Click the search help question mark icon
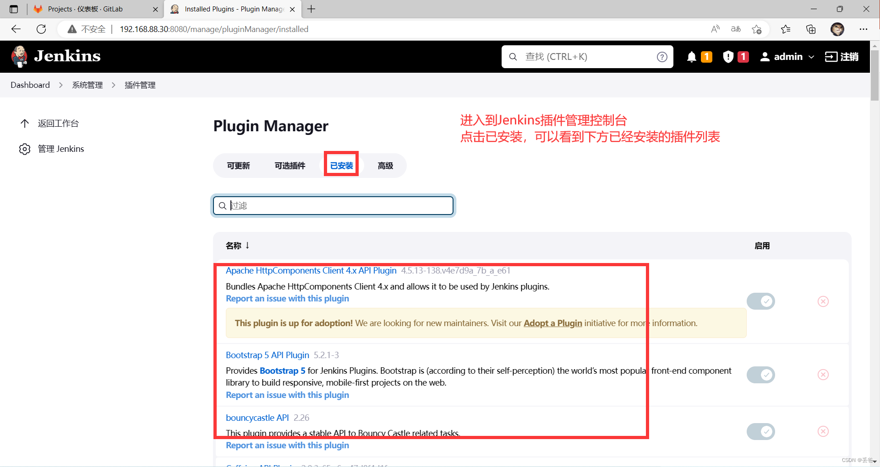 pos(662,57)
